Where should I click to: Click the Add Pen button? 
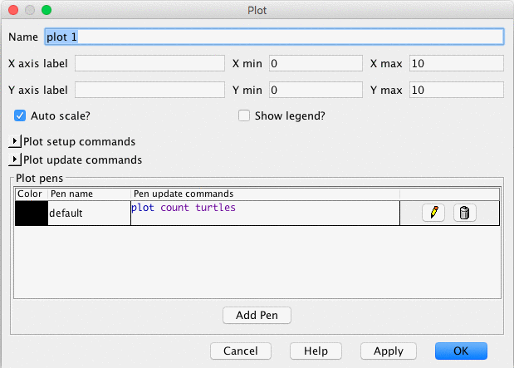pos(257,315)
